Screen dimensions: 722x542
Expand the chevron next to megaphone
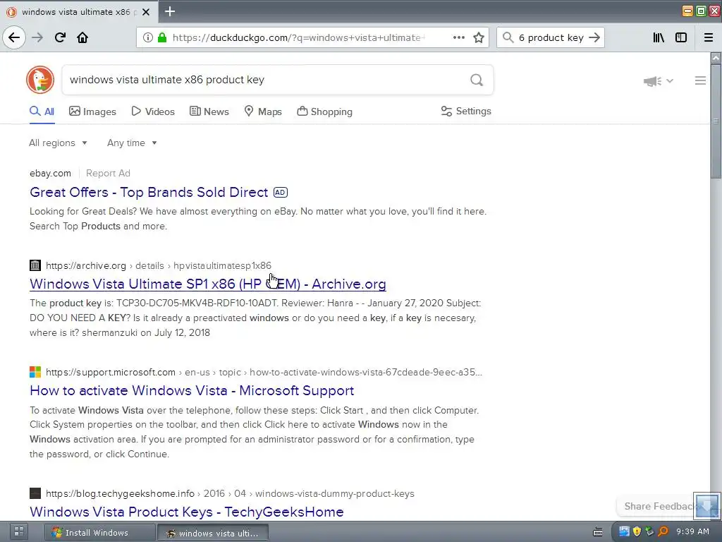click(x=670, y=80)
